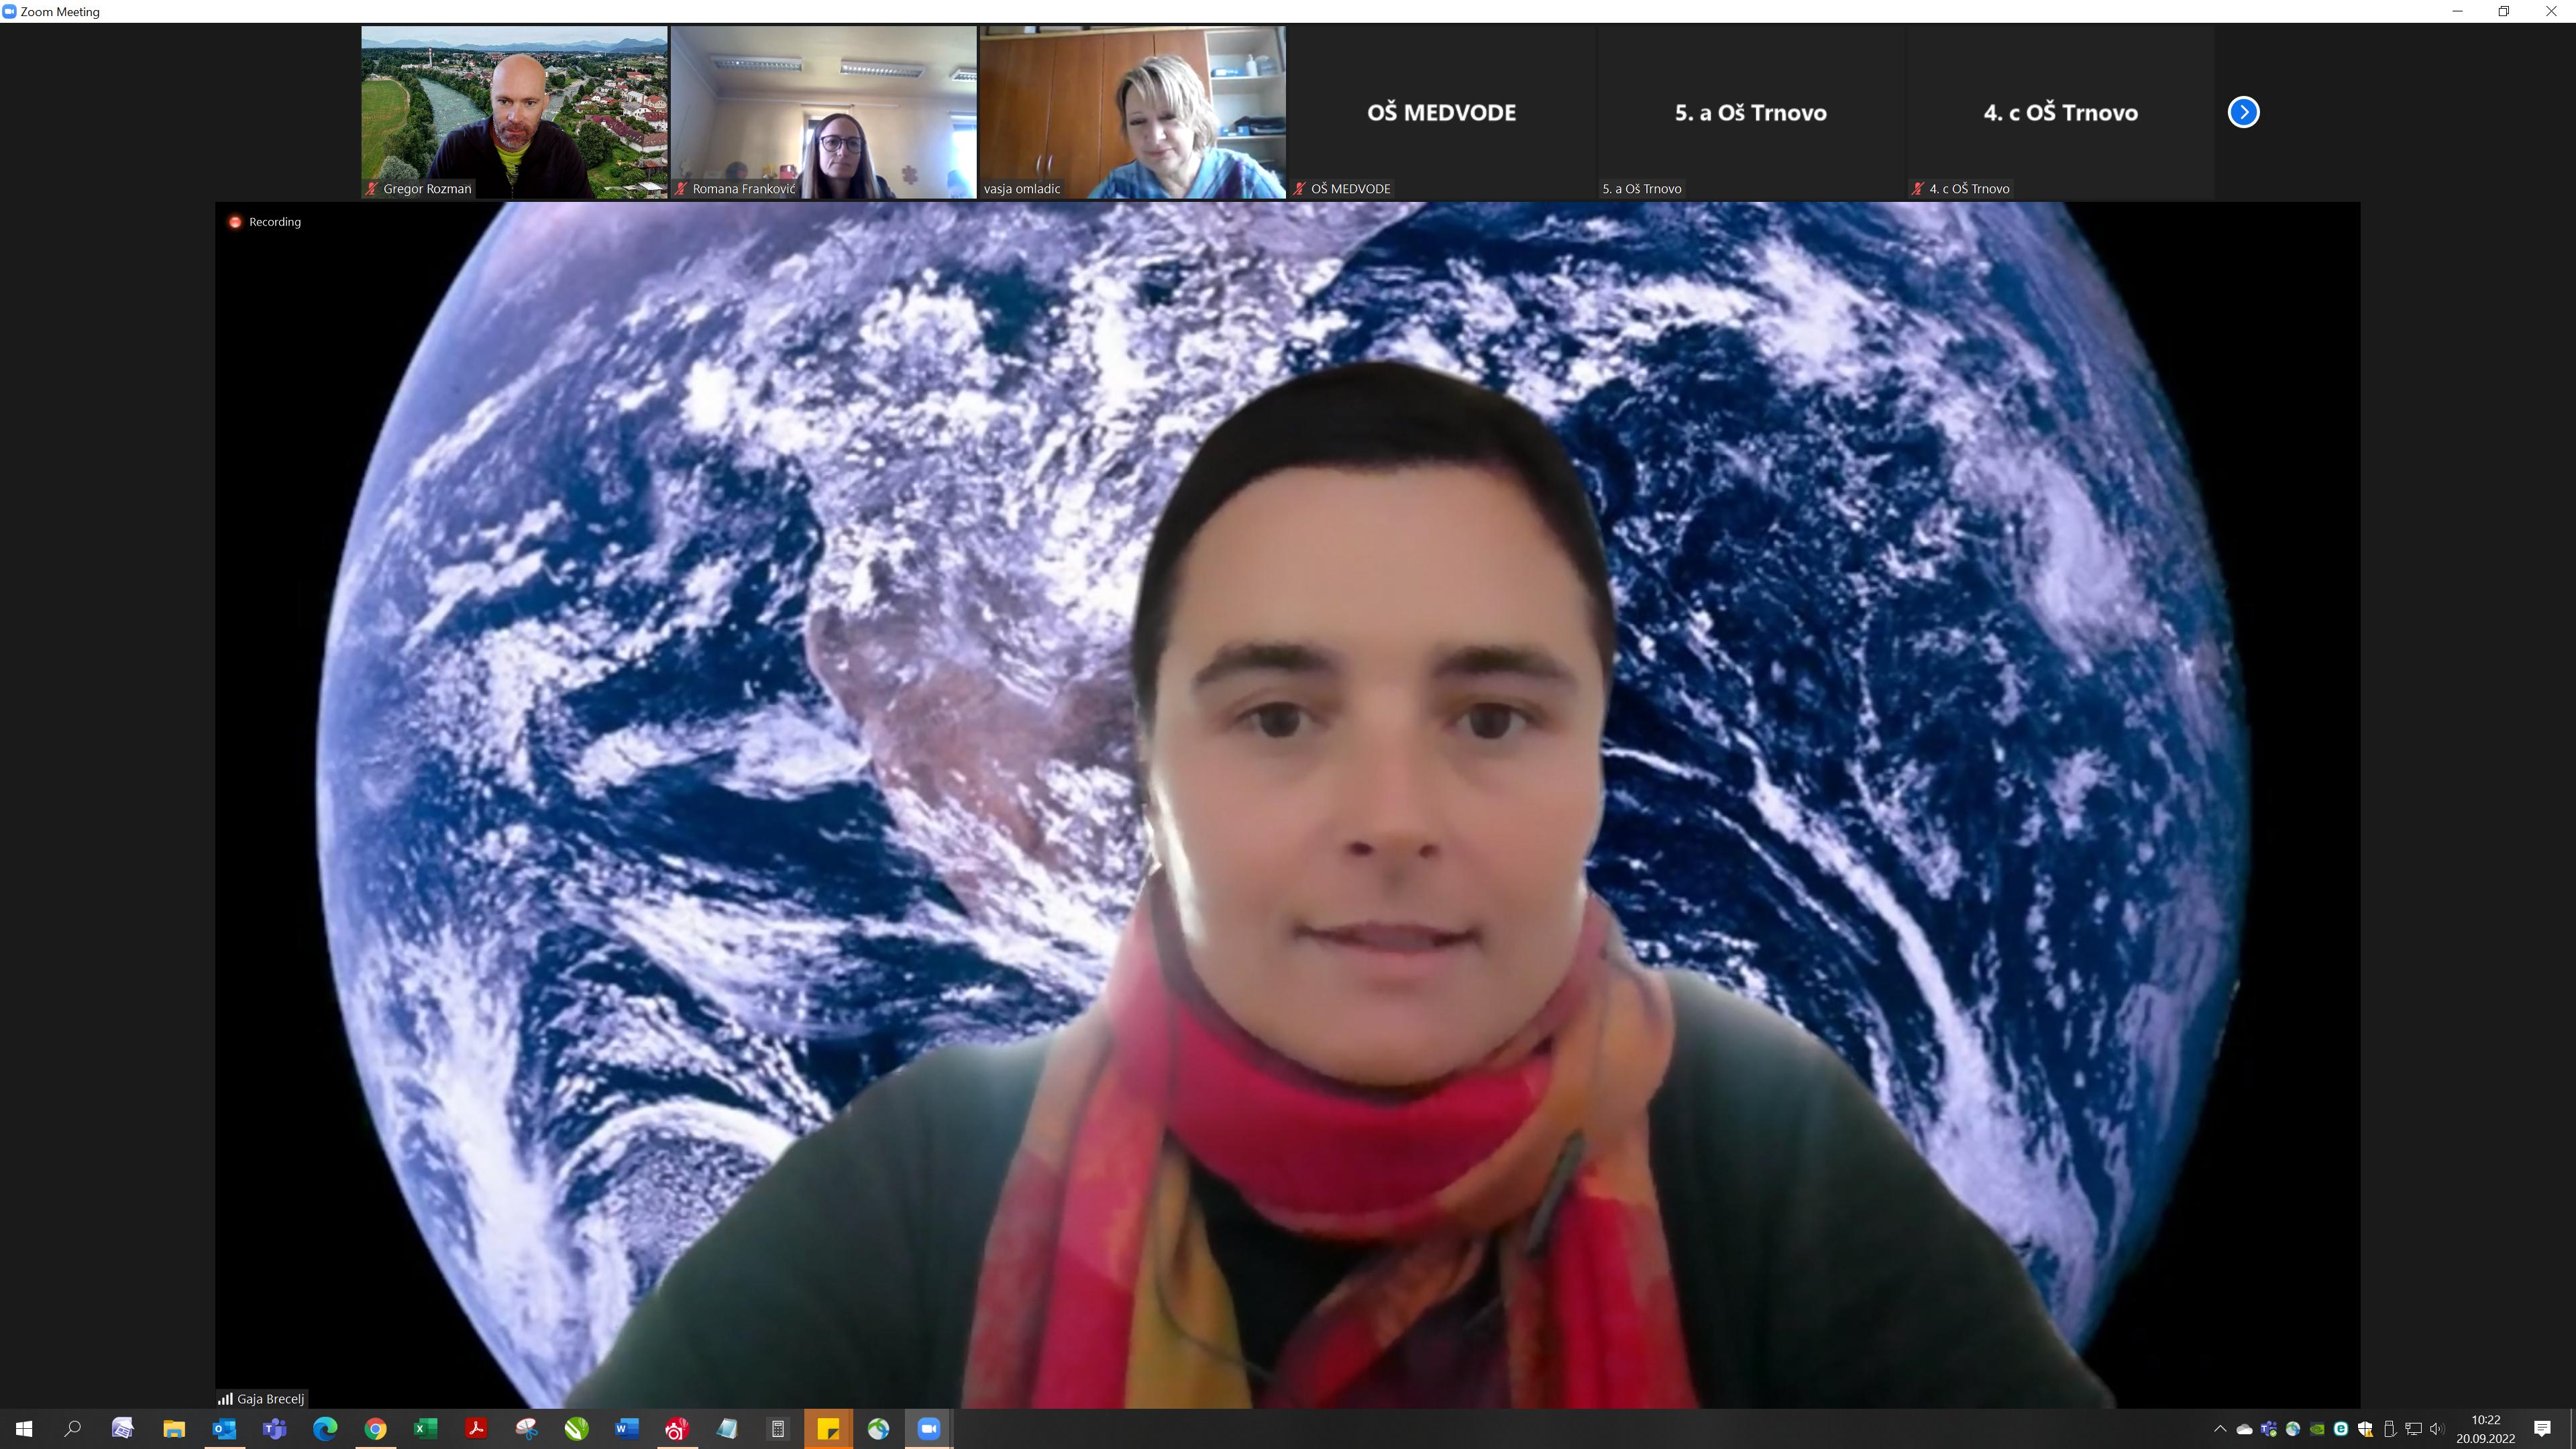Select the 5. a Oš Trnovo participant tile
This screenshot has height=1449, width=2576.
1750,112
